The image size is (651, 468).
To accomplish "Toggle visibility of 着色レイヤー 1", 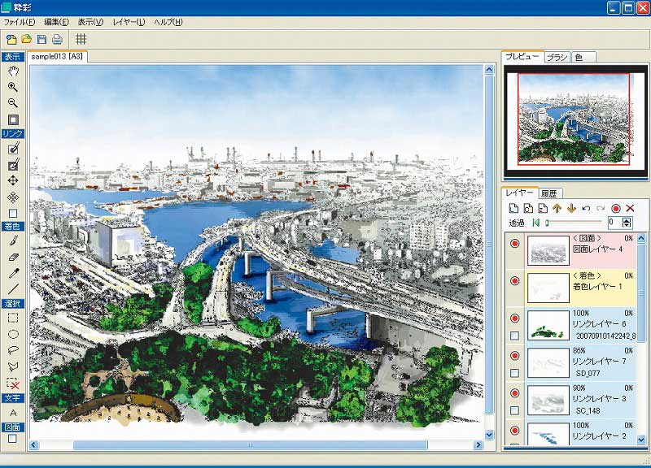I will coord(514,281).
